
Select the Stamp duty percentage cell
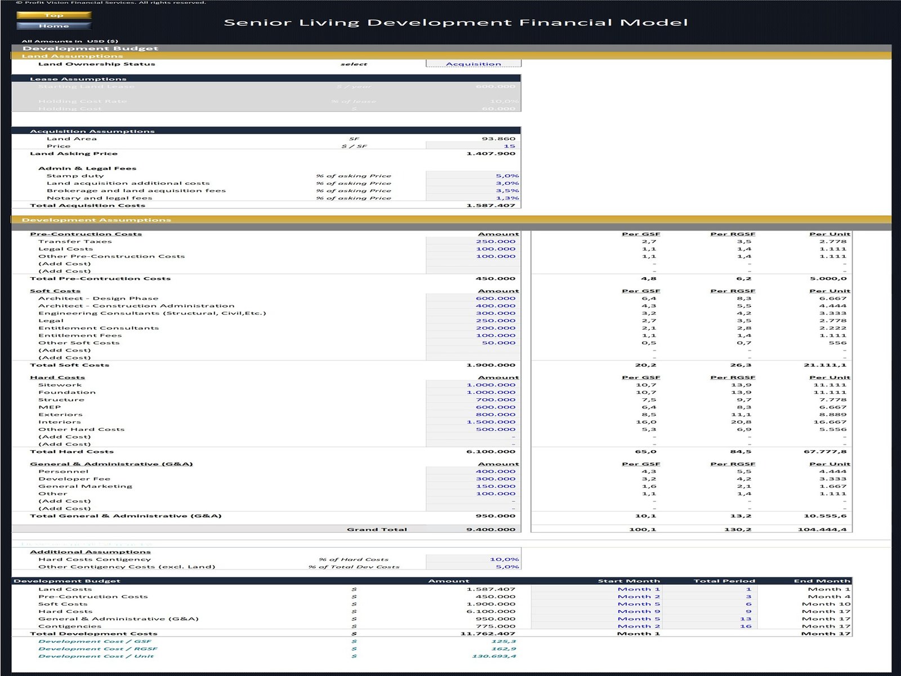click(x=473, y=176)
